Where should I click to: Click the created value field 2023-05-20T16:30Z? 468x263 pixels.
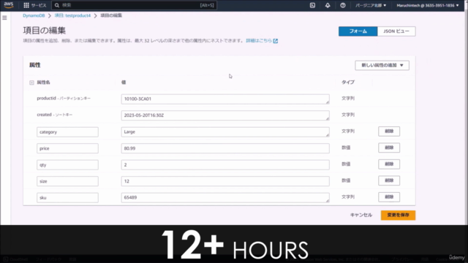[225, 115]
